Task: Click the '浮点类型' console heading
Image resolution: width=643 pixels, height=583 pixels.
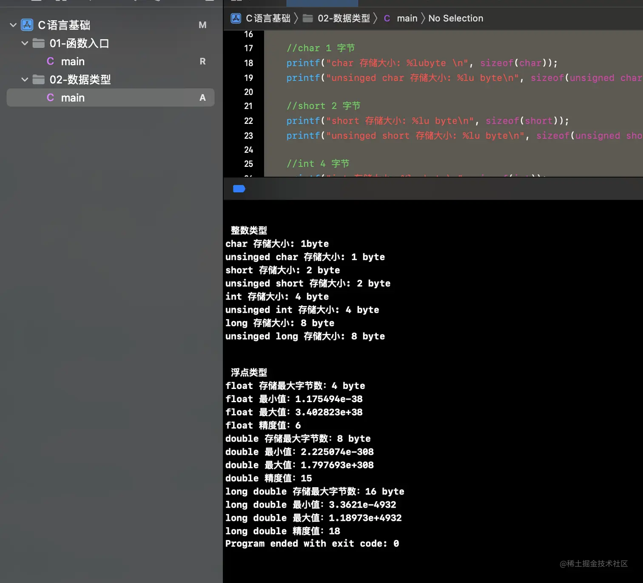Action: coord(249,373)
